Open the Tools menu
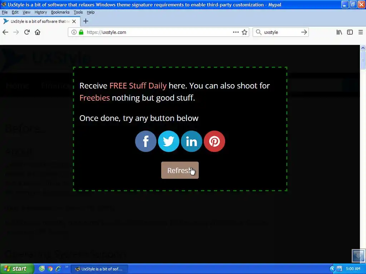 (x=78, y=12)
